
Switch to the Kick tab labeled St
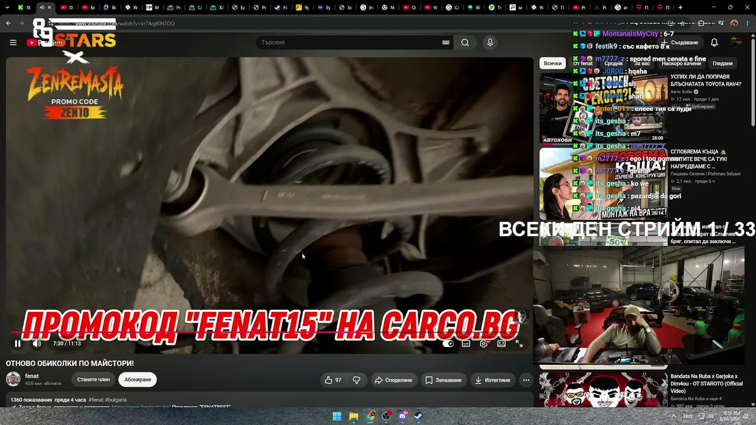tap(24, 8)
